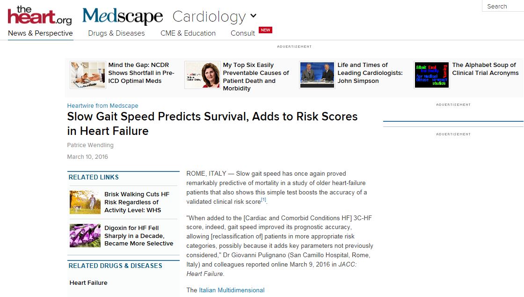Open the Italian Multidimensional link
The height and width of the screenshot is (297, 524).
tap(232, 290)
